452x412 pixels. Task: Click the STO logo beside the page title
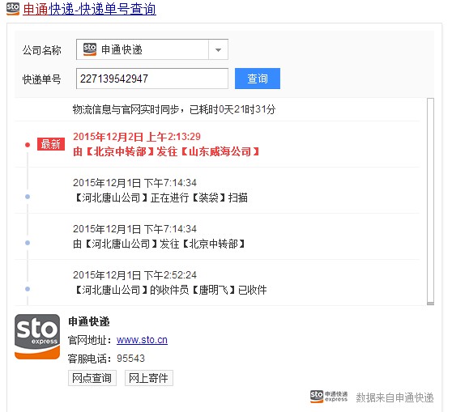[13, 9]
